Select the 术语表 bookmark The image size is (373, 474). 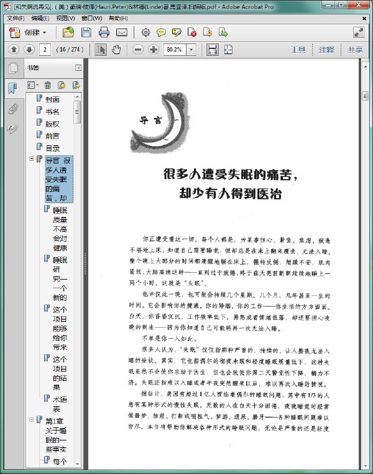[60, 404]
